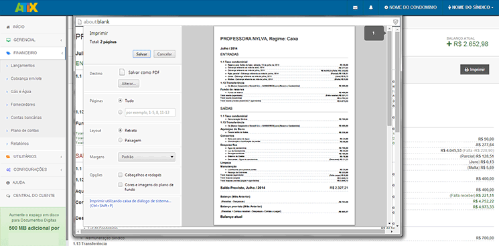Click the ATIX logo
The image size is (499, 246).
click(x=26, y=7)
